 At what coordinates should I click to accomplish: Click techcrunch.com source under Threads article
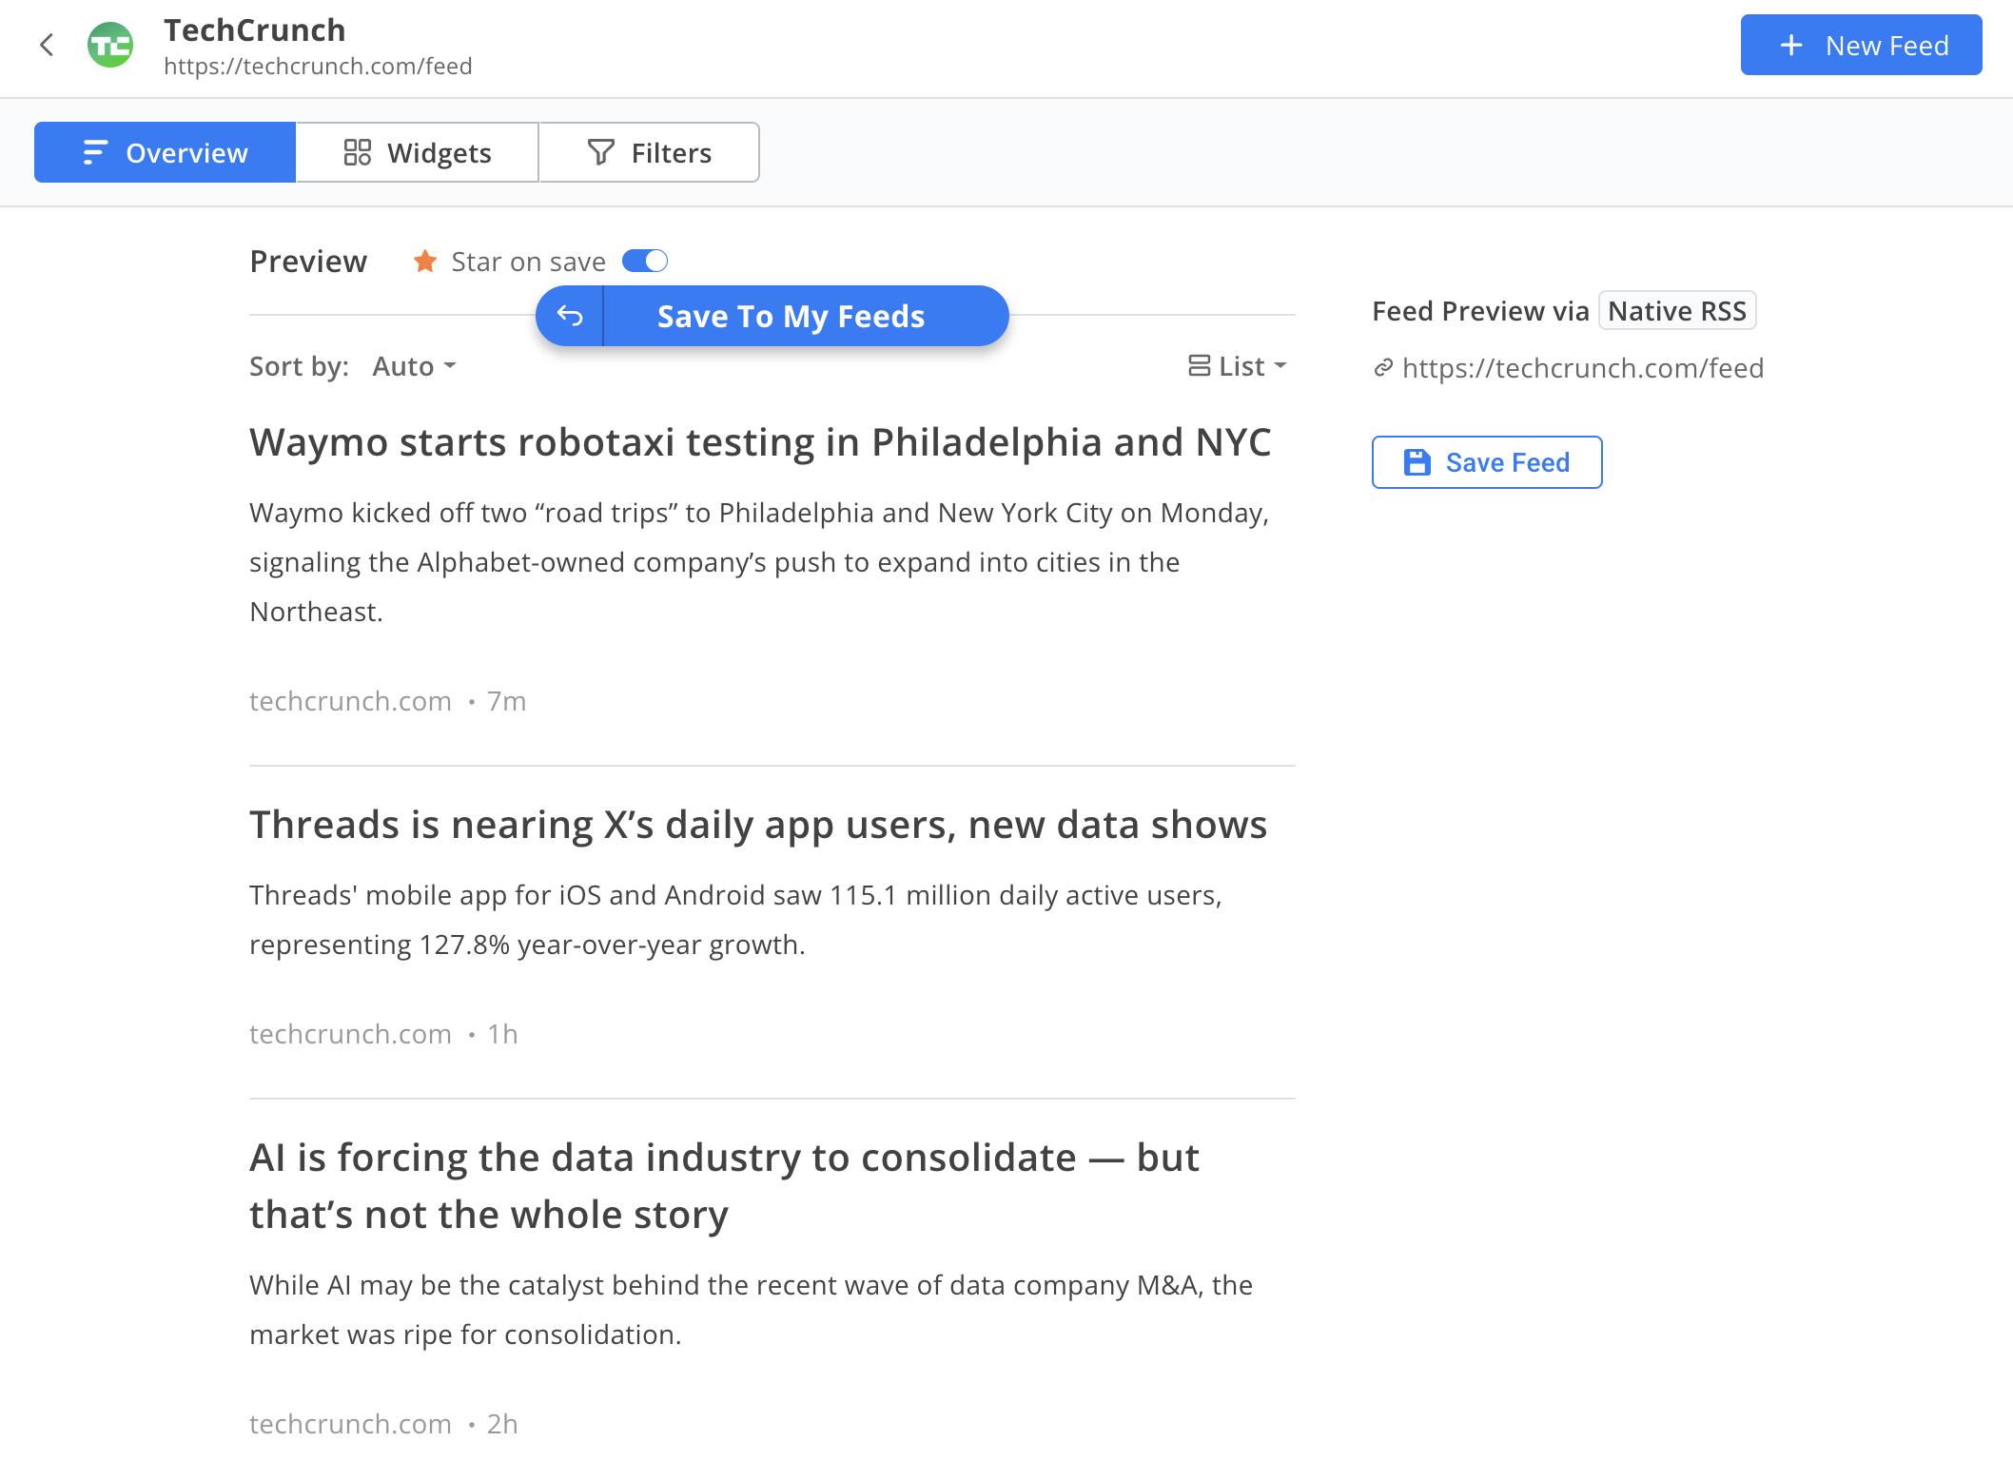coord(350,1034)
